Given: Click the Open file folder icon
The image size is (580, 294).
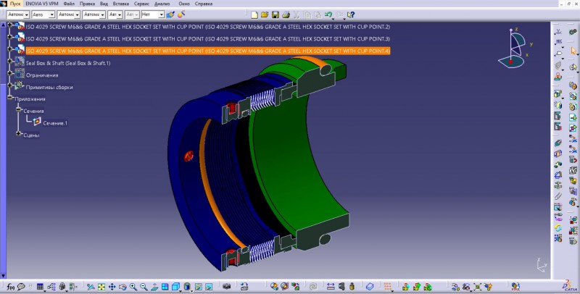Looking at the screenshot, I should click(265, 14).
